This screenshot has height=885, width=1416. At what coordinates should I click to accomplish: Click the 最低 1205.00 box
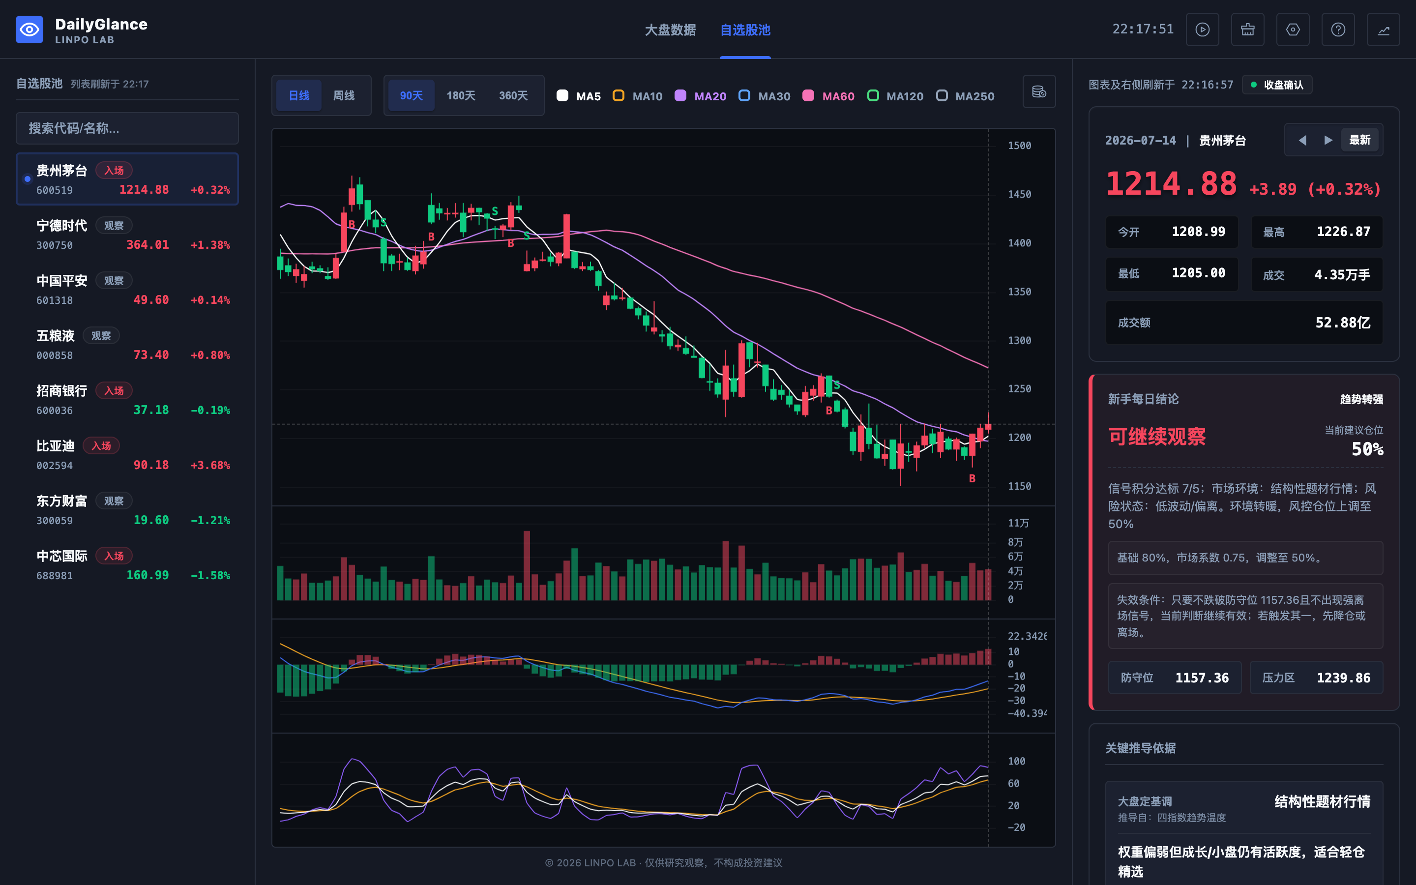pyautogui.click(x=1172, y=274)
